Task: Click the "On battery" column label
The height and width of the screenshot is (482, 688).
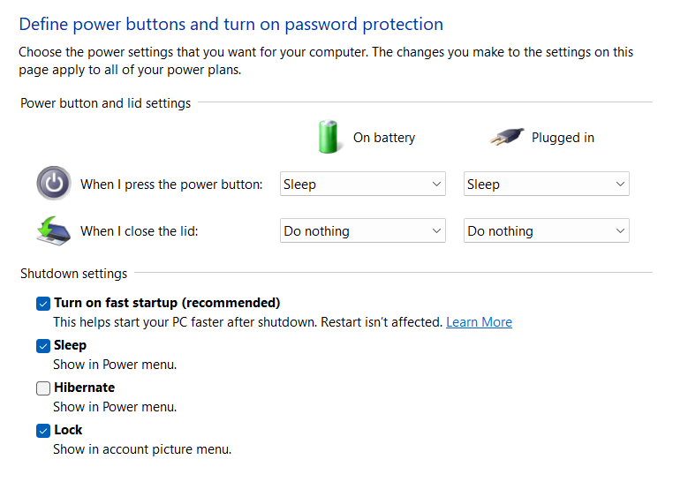Action: point(383,138)
